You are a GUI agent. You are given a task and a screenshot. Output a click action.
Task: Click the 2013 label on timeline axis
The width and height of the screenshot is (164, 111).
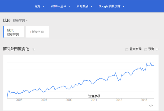click(119, 100)
